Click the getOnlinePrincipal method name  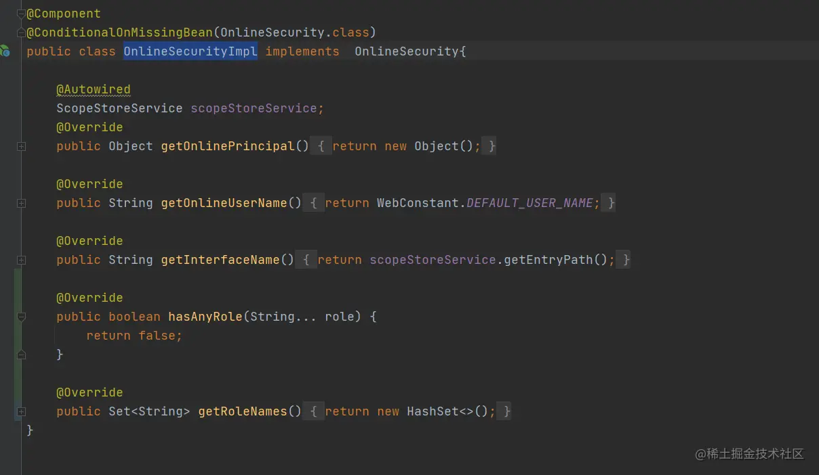(x=228, y=146)
